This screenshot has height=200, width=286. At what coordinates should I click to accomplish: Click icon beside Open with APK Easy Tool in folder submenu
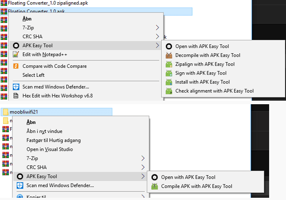click(155, 177)
